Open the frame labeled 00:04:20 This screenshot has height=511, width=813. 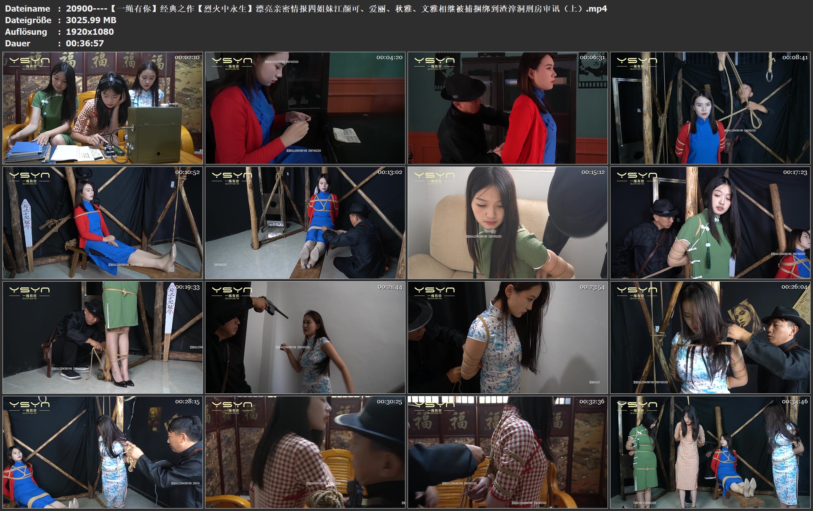click(x=305, y=108)
